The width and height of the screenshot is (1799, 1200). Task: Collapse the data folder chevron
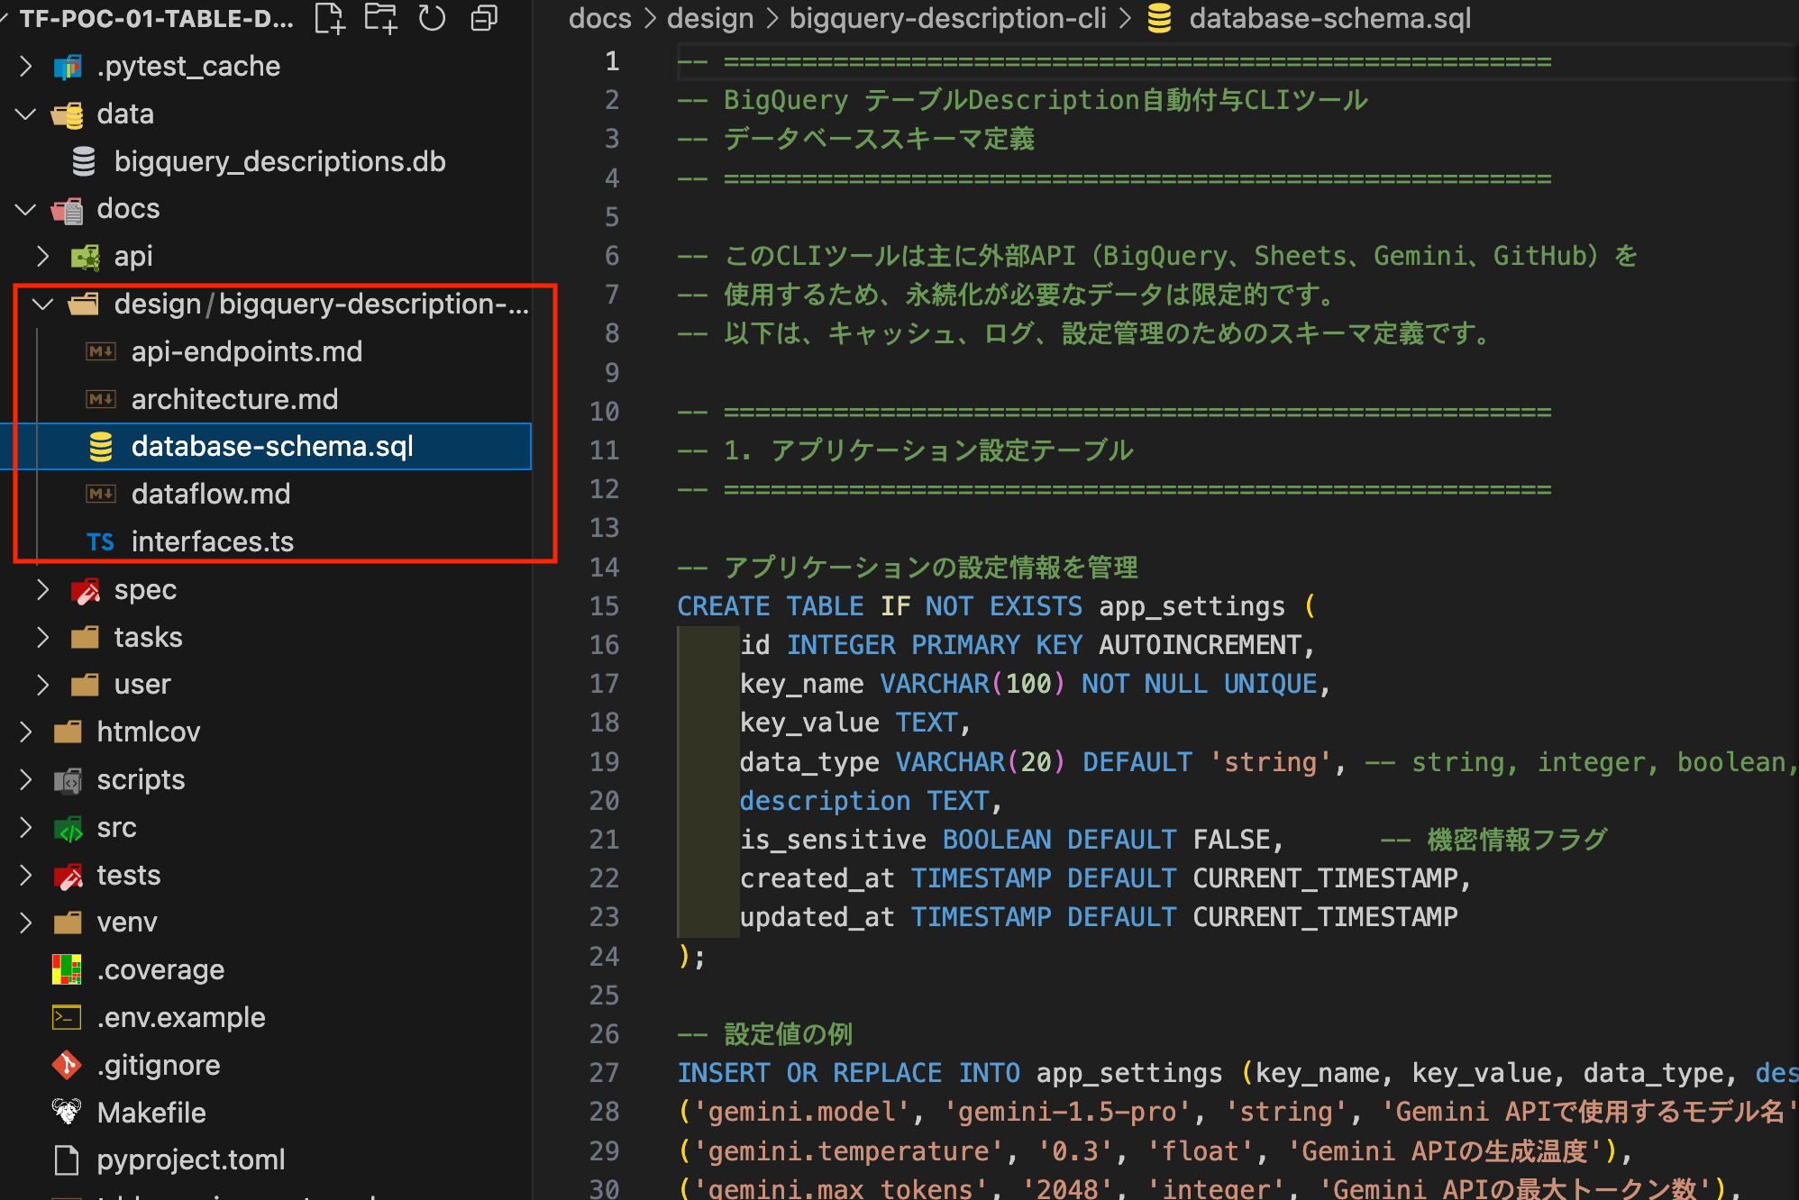(x=26, y=114)
